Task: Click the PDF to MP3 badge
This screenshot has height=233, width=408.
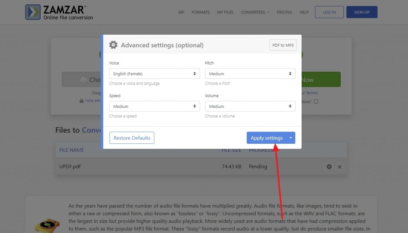Action: [283, 45]
